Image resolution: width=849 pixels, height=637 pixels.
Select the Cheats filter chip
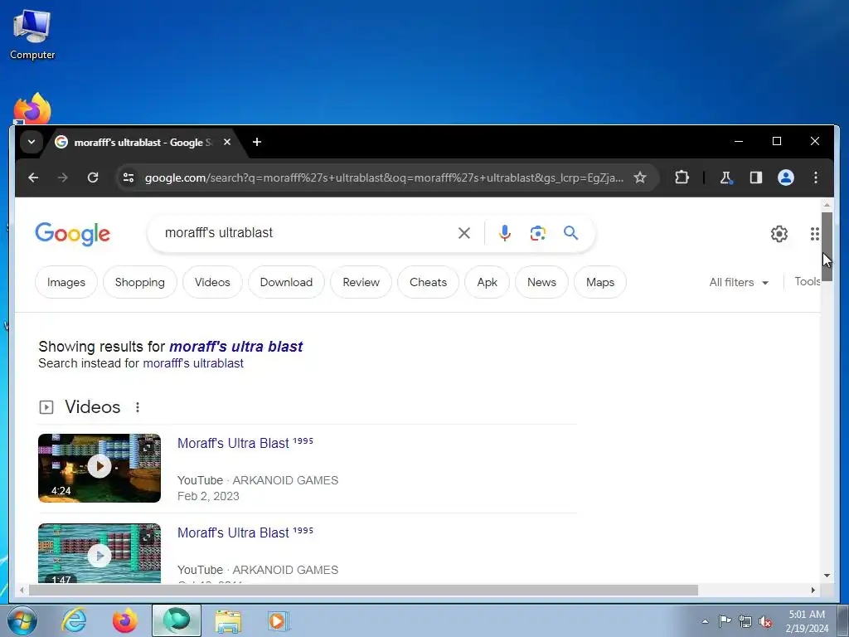point(428,282)
